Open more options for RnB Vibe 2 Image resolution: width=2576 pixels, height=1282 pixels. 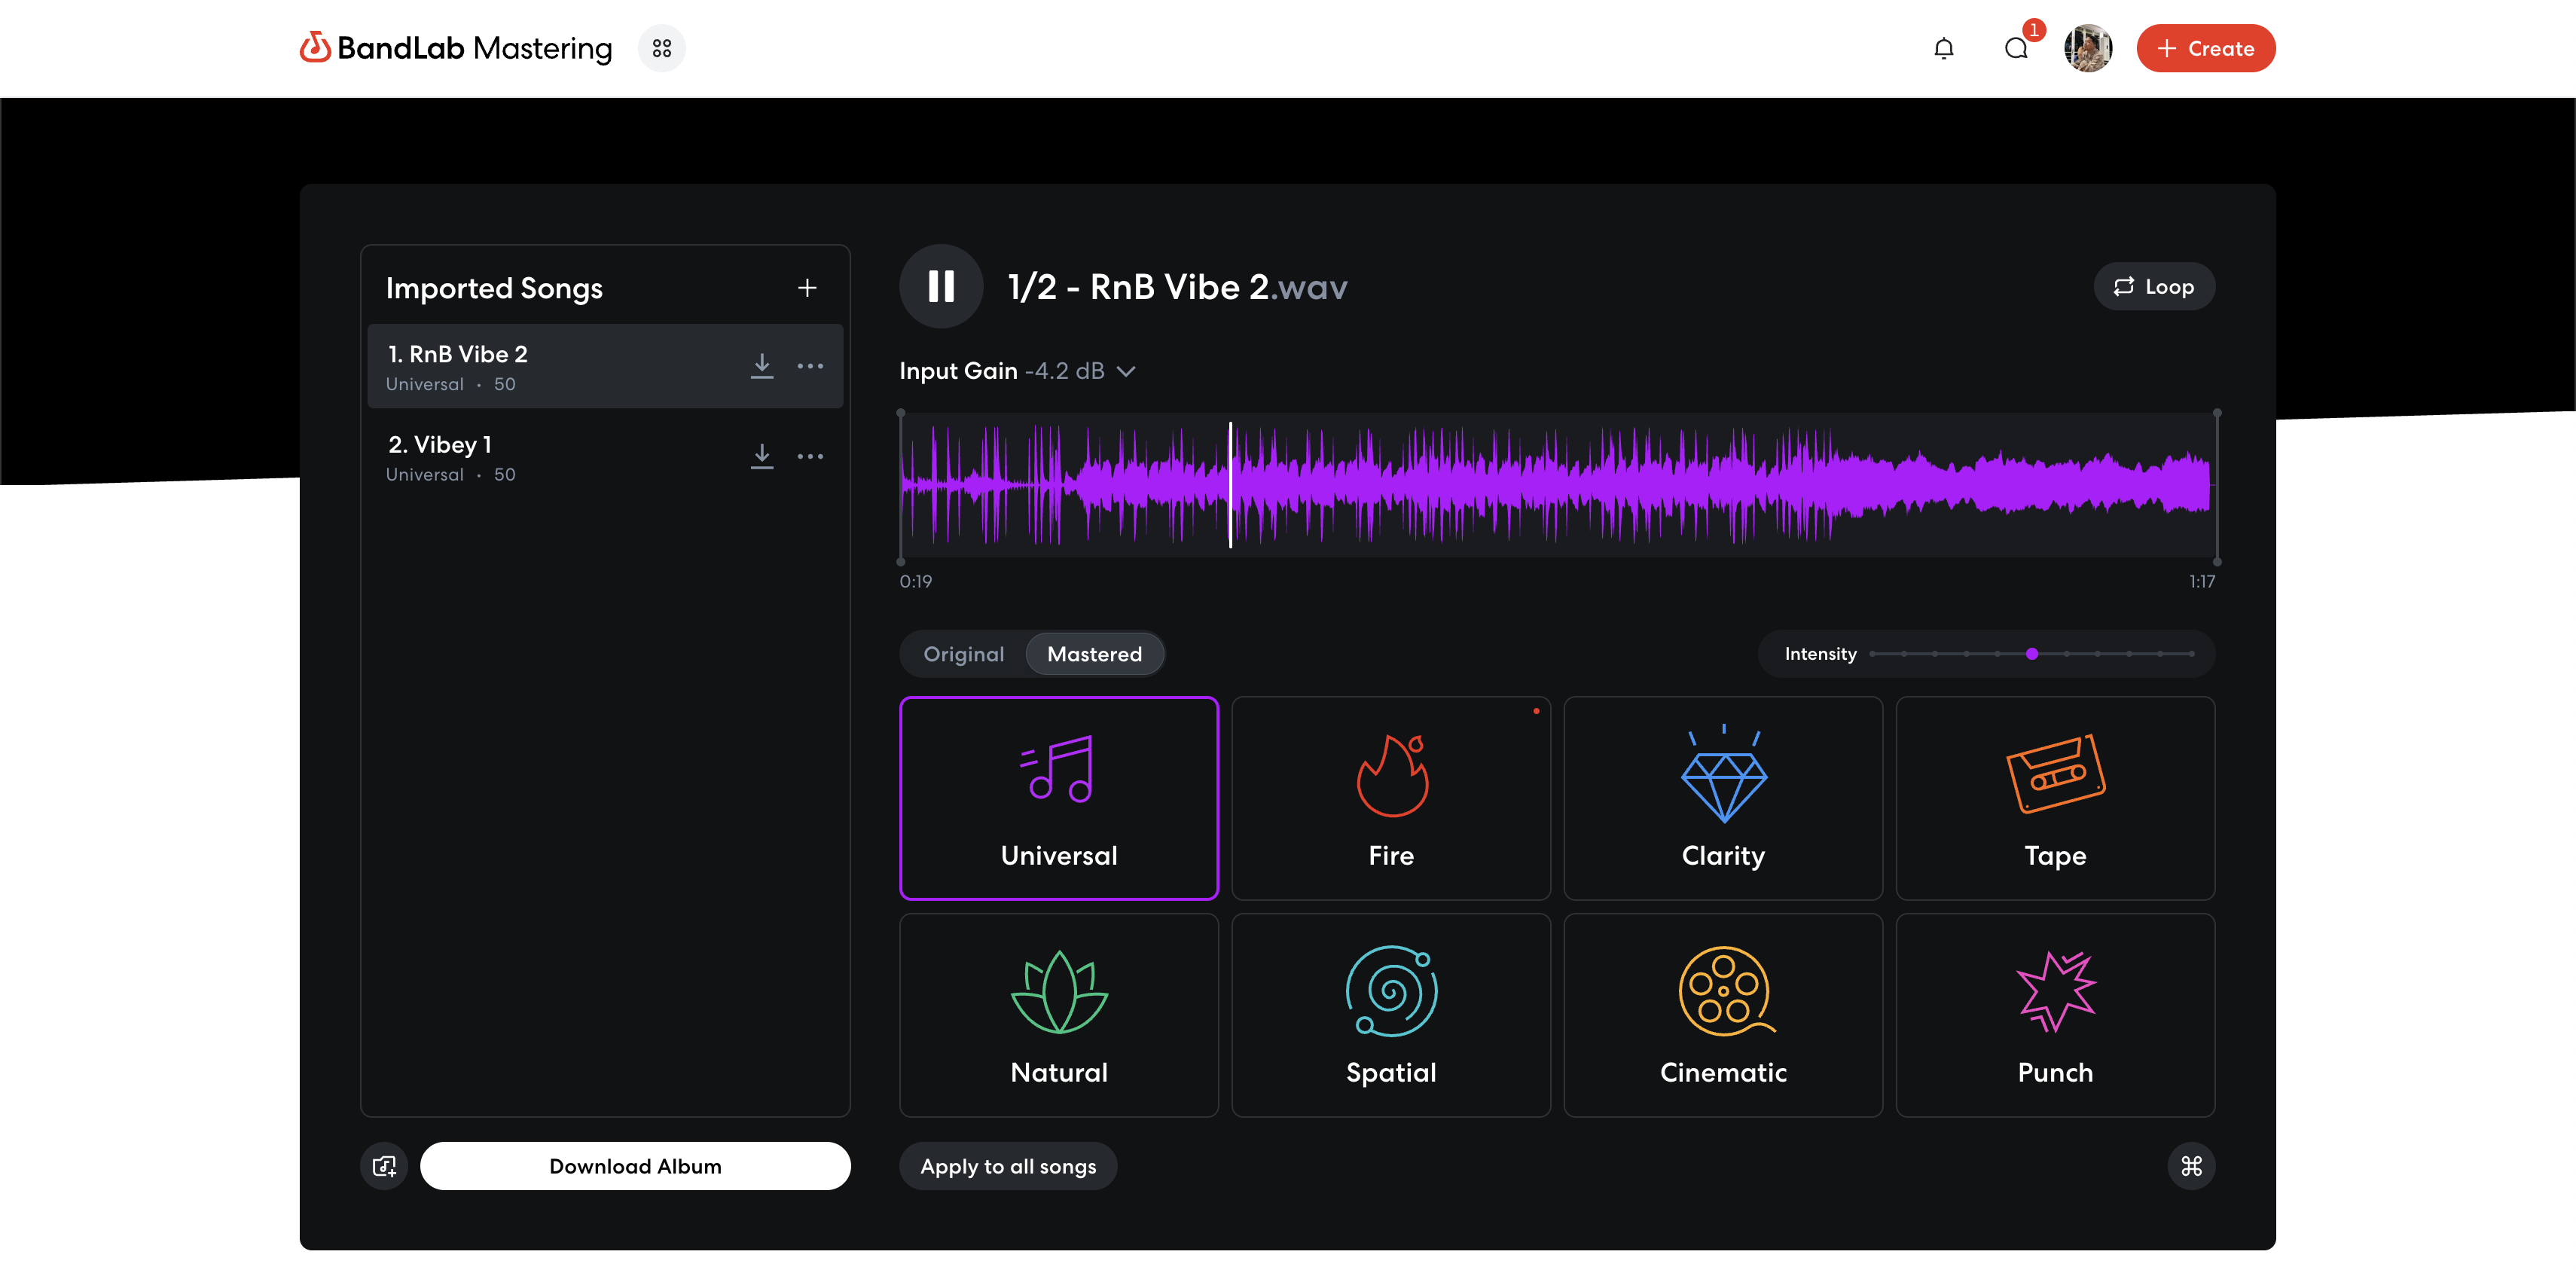(x=810, y=366)
